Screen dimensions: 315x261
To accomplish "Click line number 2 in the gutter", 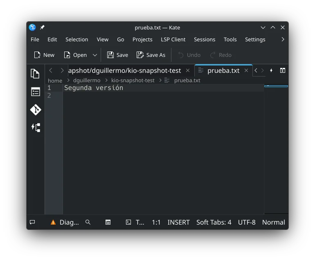I will (49, 95).
